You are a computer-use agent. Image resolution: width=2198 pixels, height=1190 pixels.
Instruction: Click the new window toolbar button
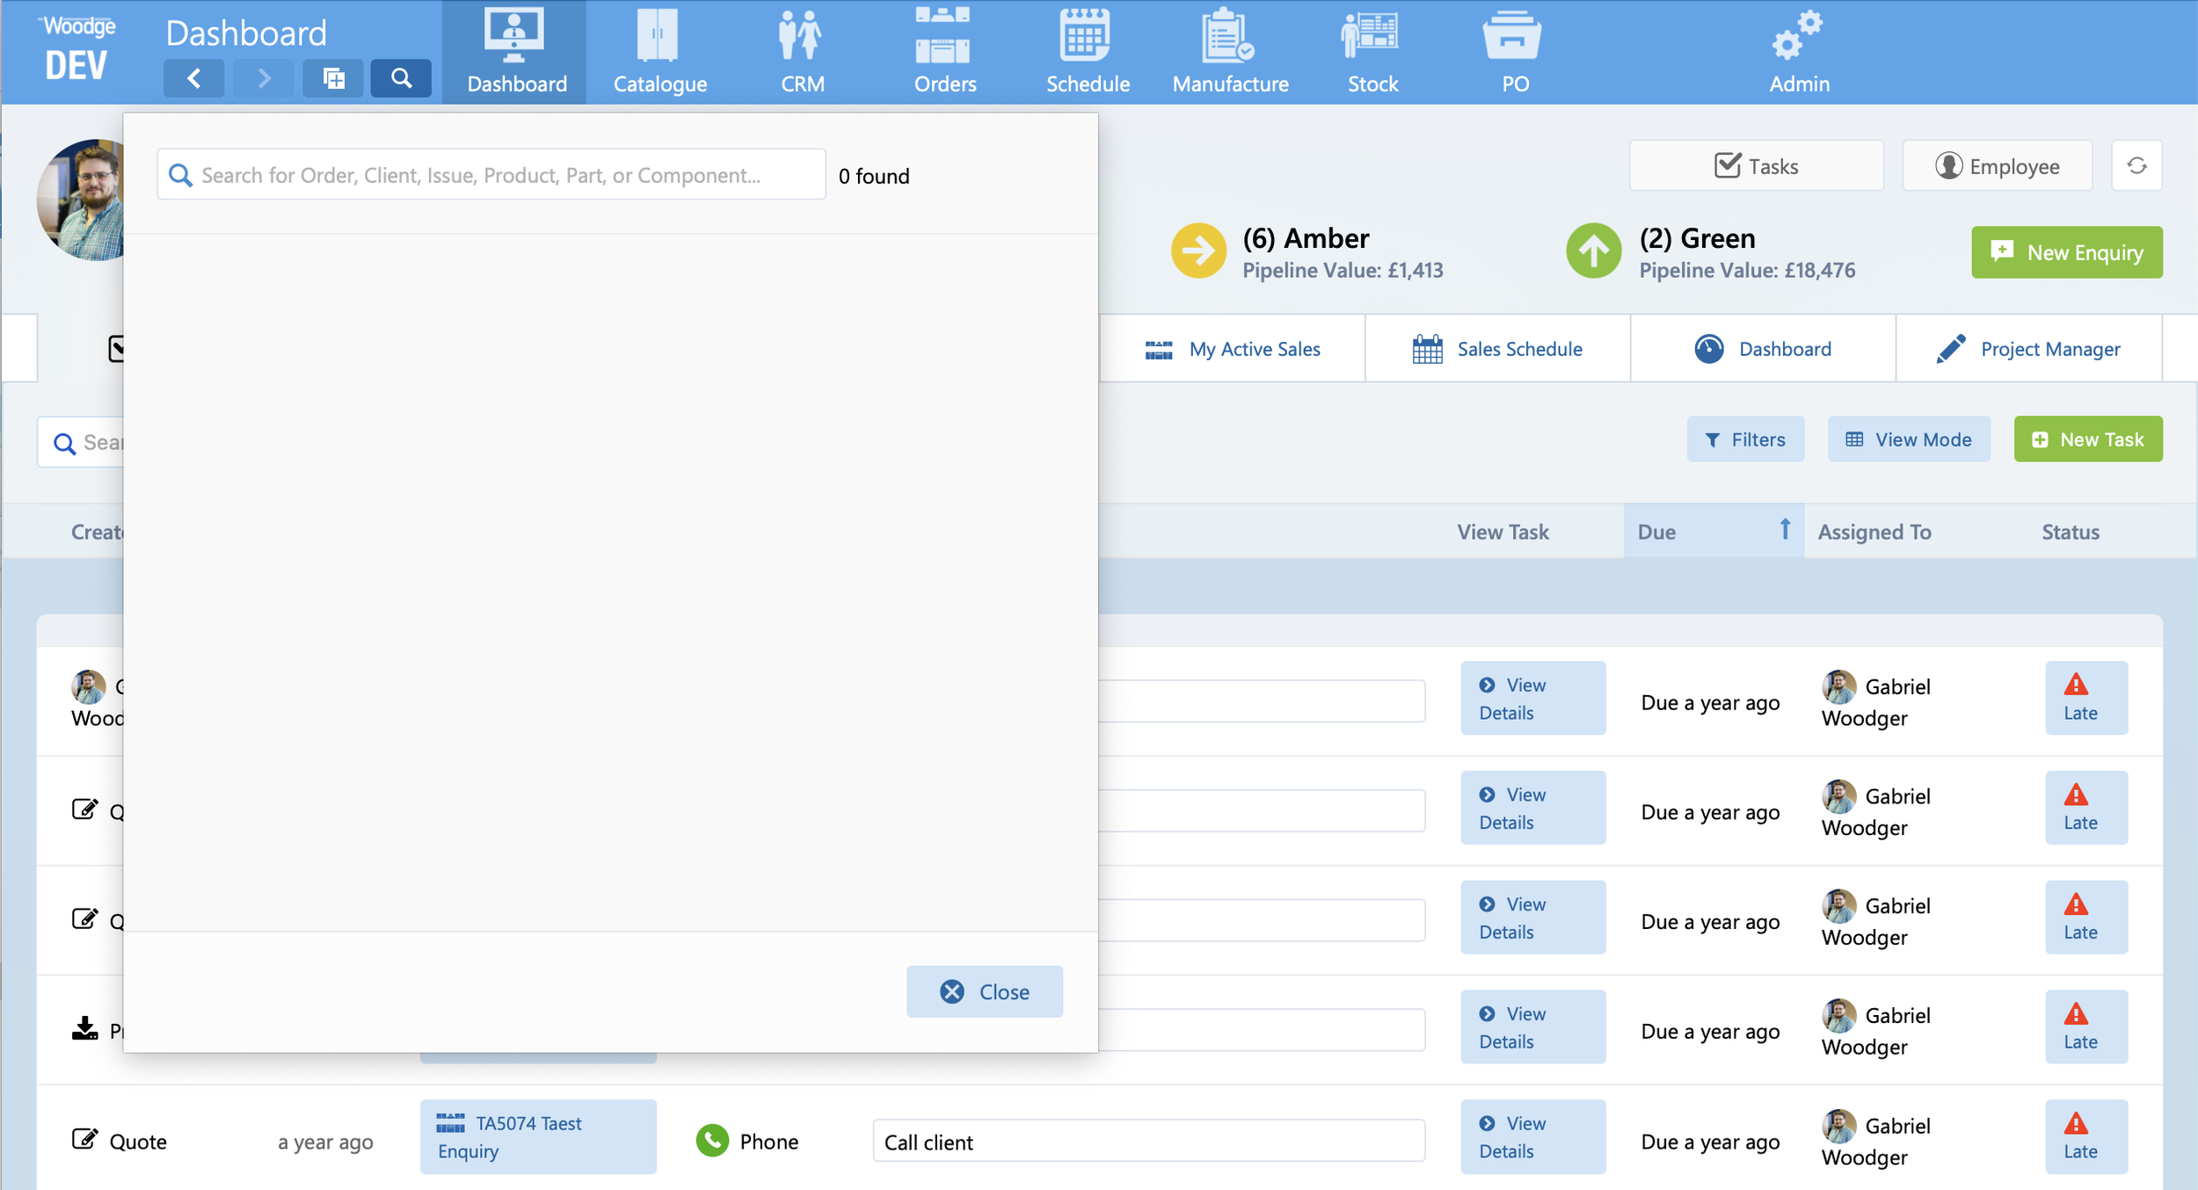333,79
